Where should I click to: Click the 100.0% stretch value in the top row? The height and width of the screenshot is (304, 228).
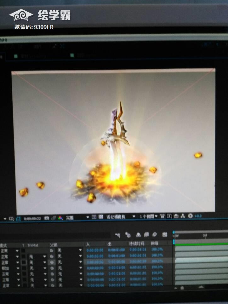(157, 249)
